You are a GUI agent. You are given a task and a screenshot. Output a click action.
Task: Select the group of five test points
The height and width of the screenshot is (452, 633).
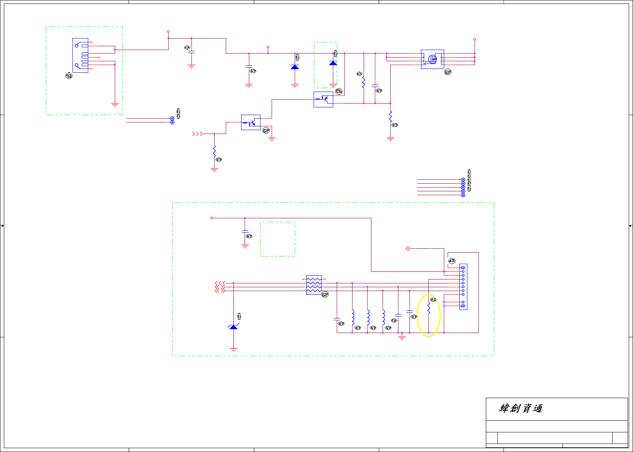463,187
